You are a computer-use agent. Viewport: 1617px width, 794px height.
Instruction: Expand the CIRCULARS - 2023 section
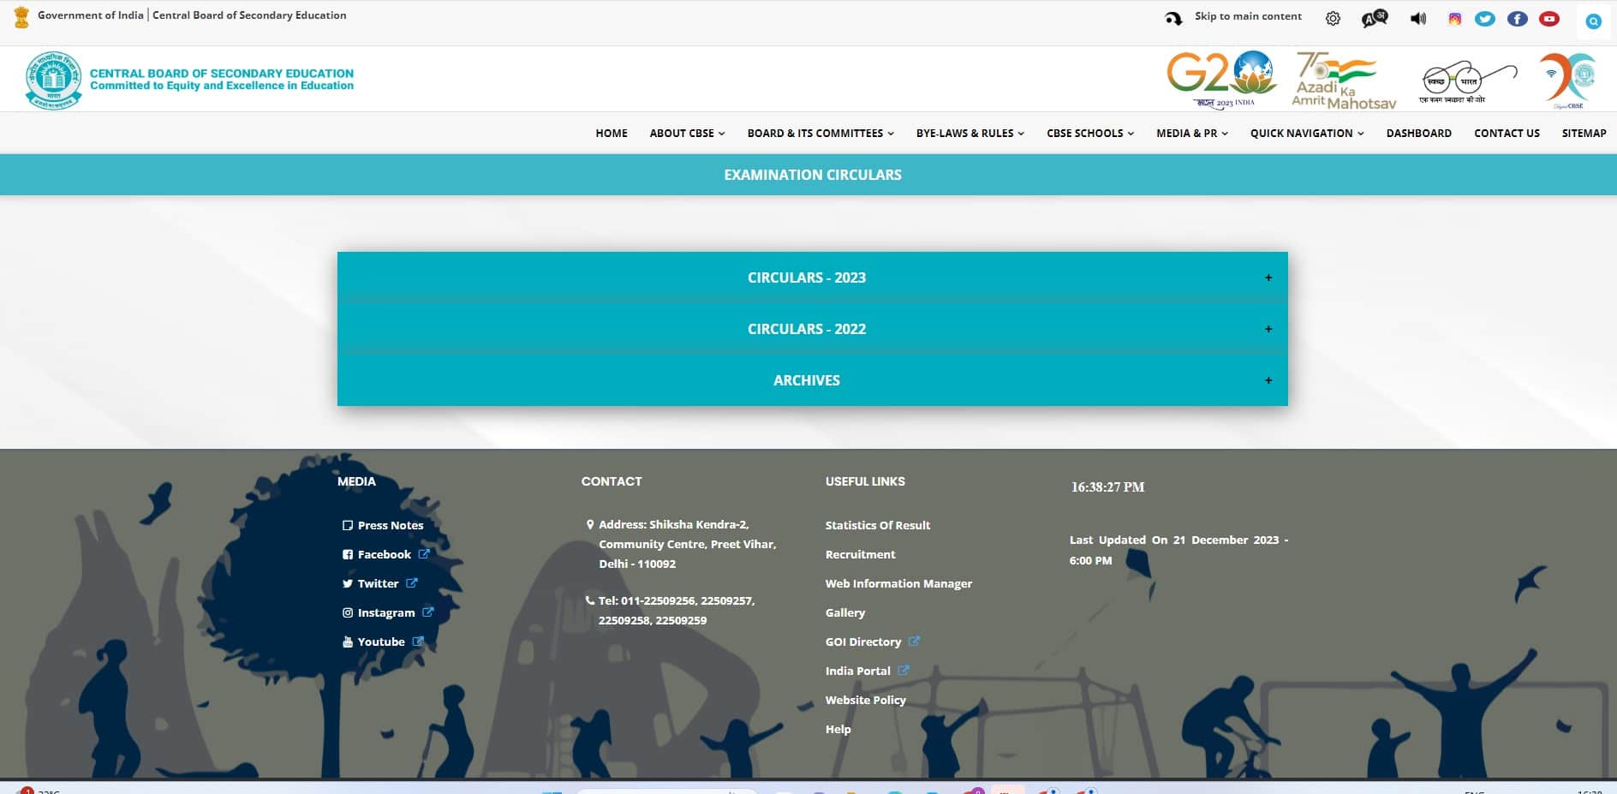coord(806,277)
